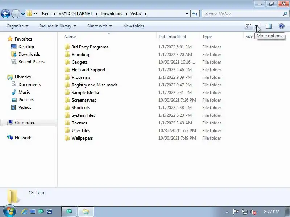Screen dimensions: 290x217
Task: Expand arrow after Downloads breadcrumb
Action: point(127,14)
